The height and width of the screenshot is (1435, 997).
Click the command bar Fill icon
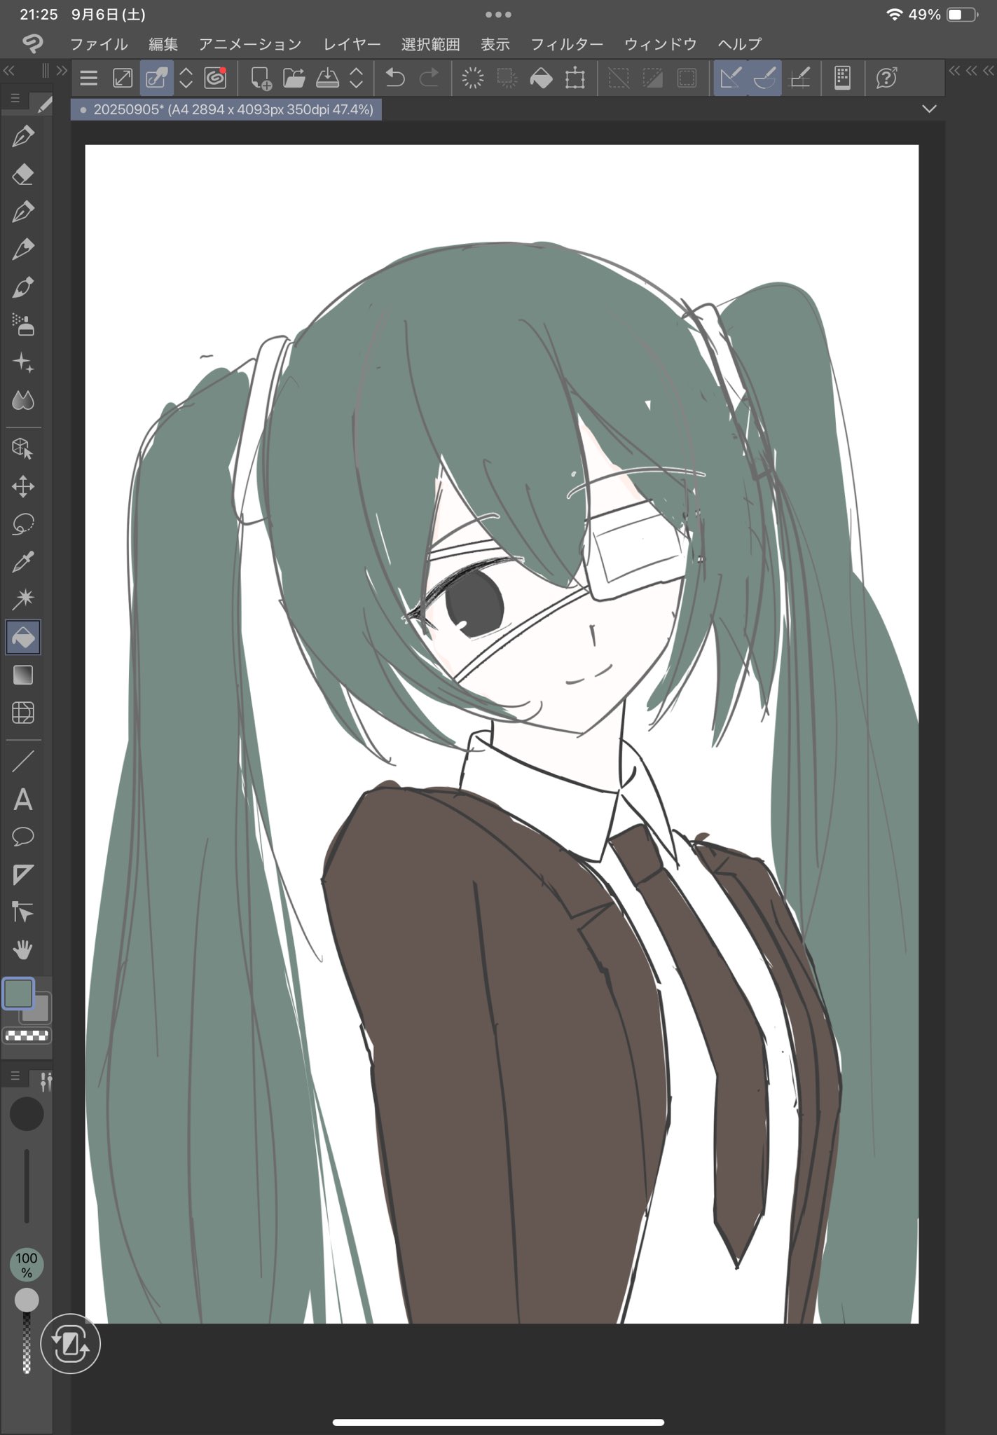[541, 78]
